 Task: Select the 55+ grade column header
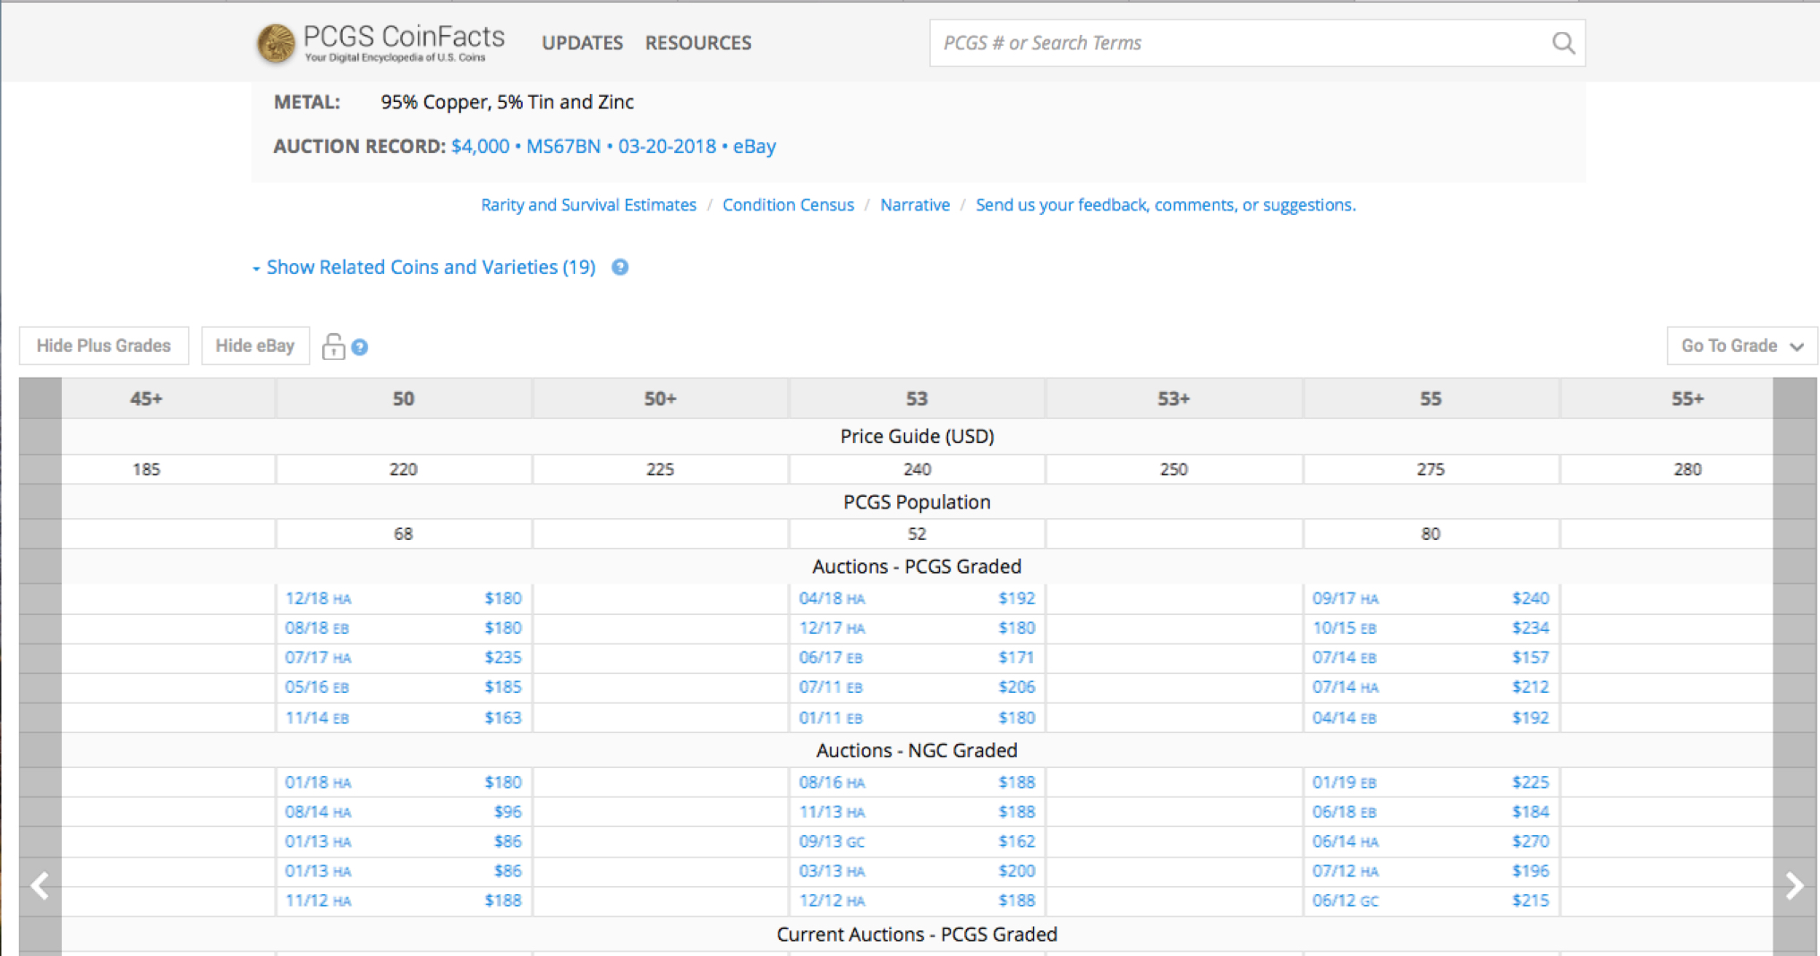tap(1688, 398)
